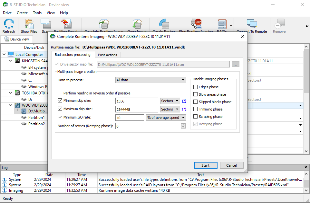
Task: Open Maximum skip size units dropdown
Action: point(170,109)
